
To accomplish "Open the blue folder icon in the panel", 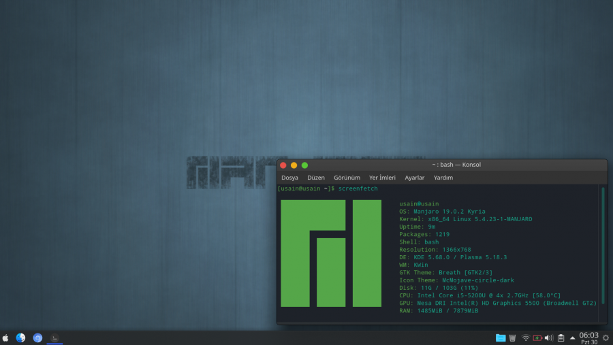I will coord(501,338).
